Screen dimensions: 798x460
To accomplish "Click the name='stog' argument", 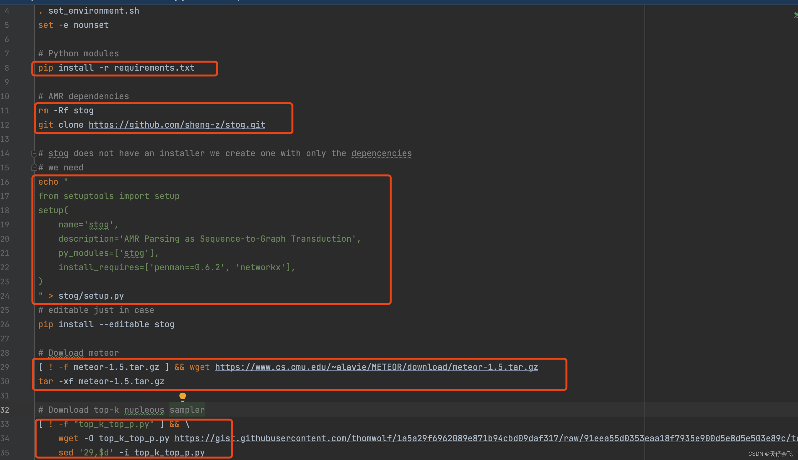I will point(88,224).
